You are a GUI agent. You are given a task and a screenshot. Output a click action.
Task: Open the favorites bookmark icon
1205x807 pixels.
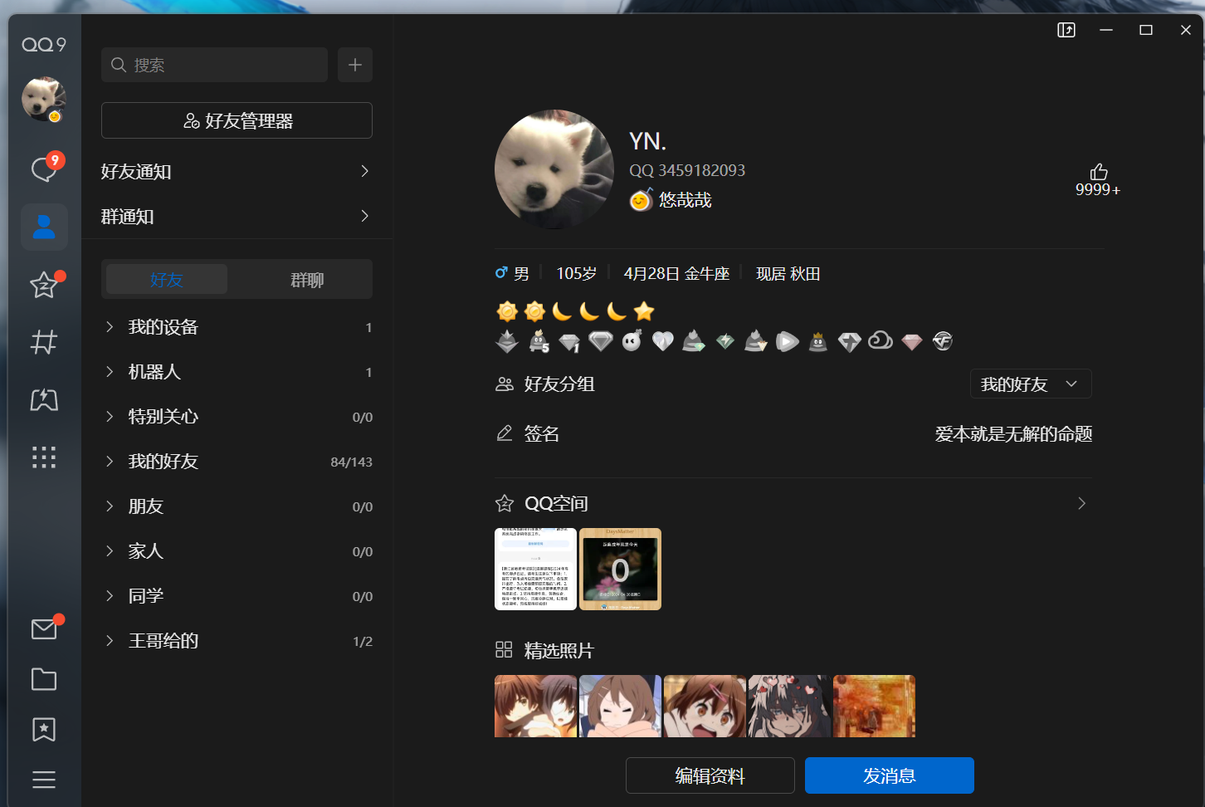click(x=44, y=730)
